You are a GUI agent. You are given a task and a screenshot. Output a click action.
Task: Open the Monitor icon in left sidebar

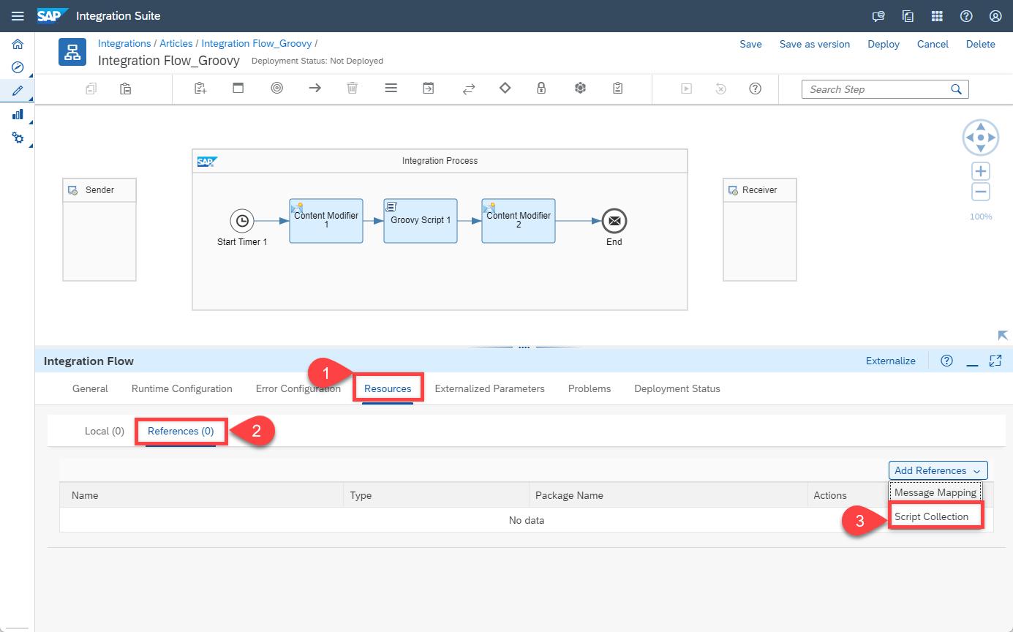tap(18, 115)
